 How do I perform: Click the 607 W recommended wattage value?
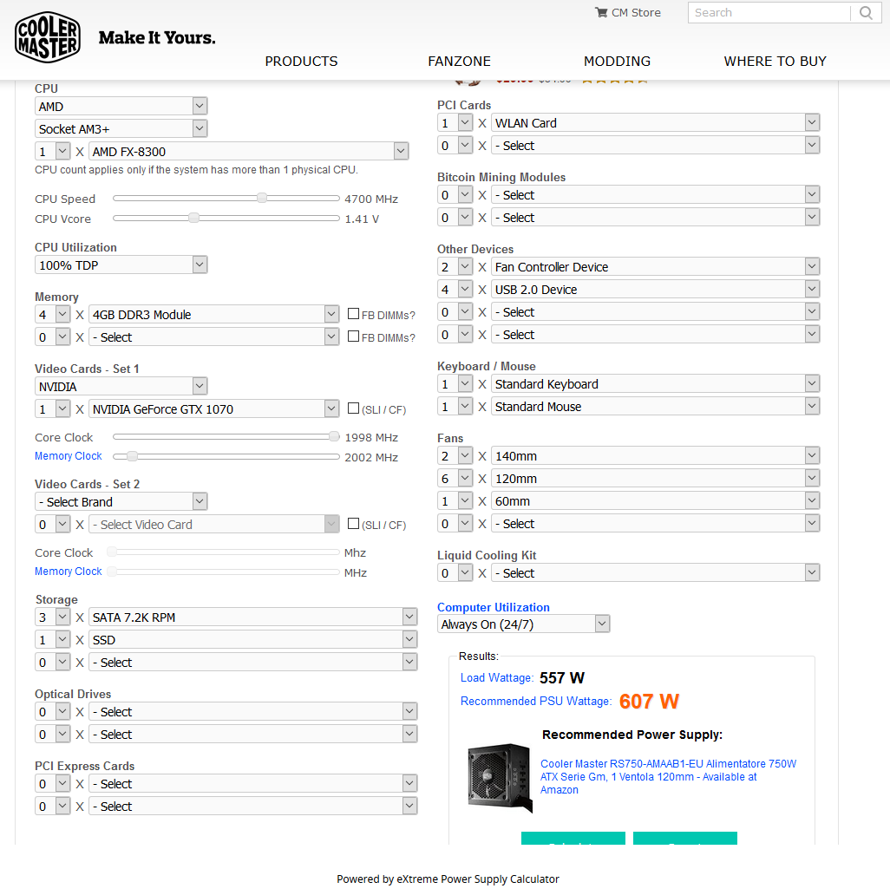coord(649,701)
